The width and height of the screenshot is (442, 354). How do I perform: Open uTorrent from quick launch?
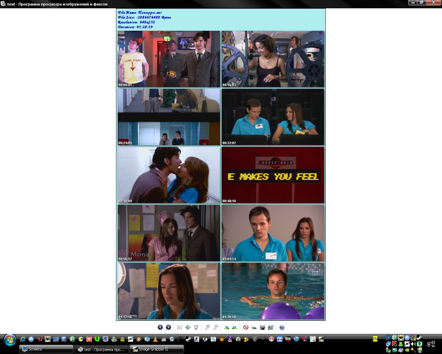(73, 339)
